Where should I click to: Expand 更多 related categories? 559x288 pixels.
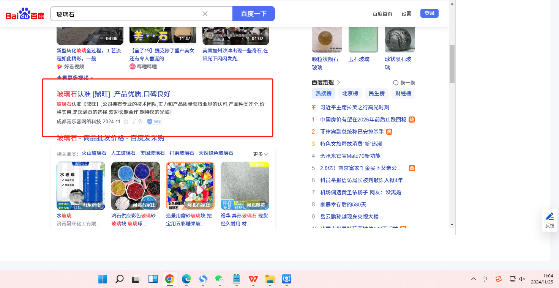(261, 154)
